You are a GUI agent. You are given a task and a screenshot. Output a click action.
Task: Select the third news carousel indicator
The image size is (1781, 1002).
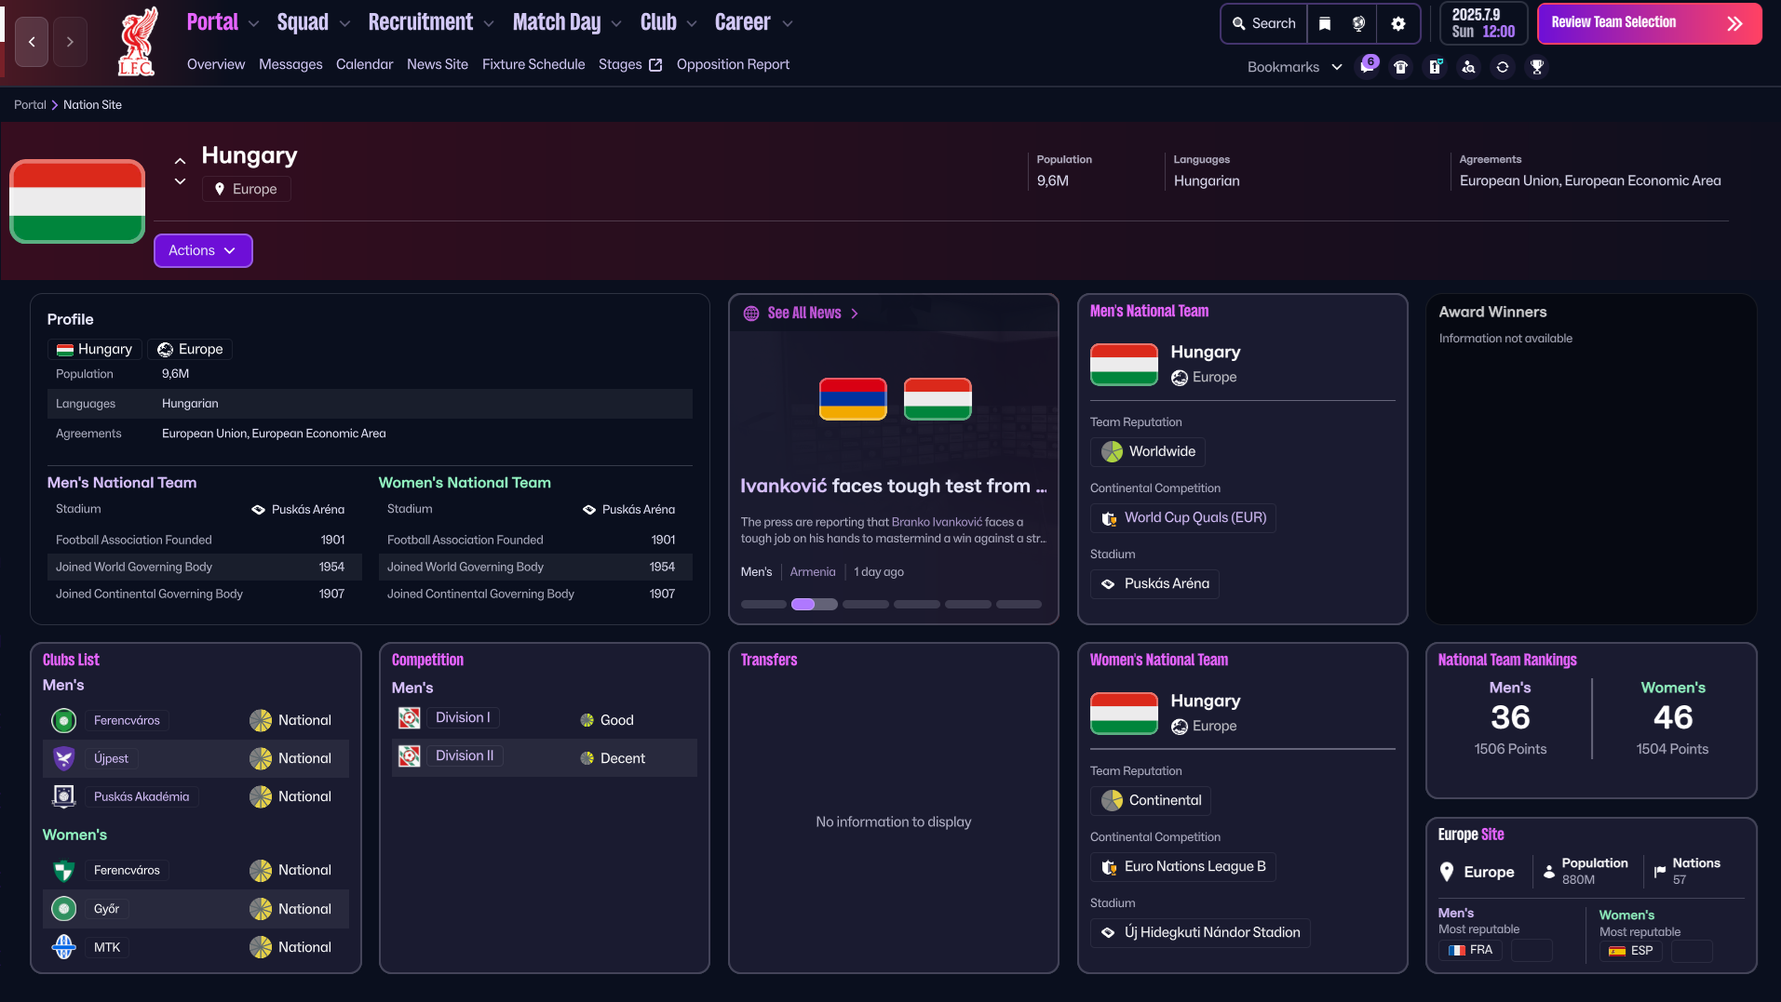(x=865, y=605)
